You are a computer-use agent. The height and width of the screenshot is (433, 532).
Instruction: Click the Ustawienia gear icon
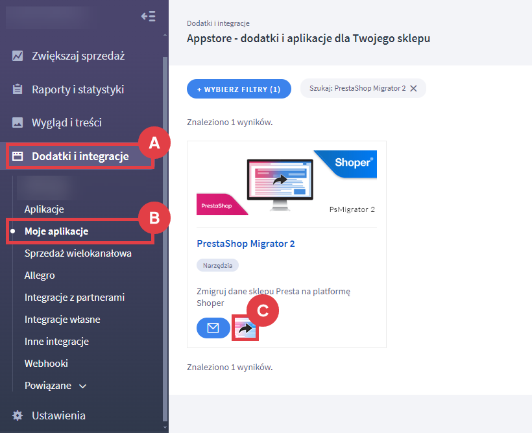pos(18,415)
